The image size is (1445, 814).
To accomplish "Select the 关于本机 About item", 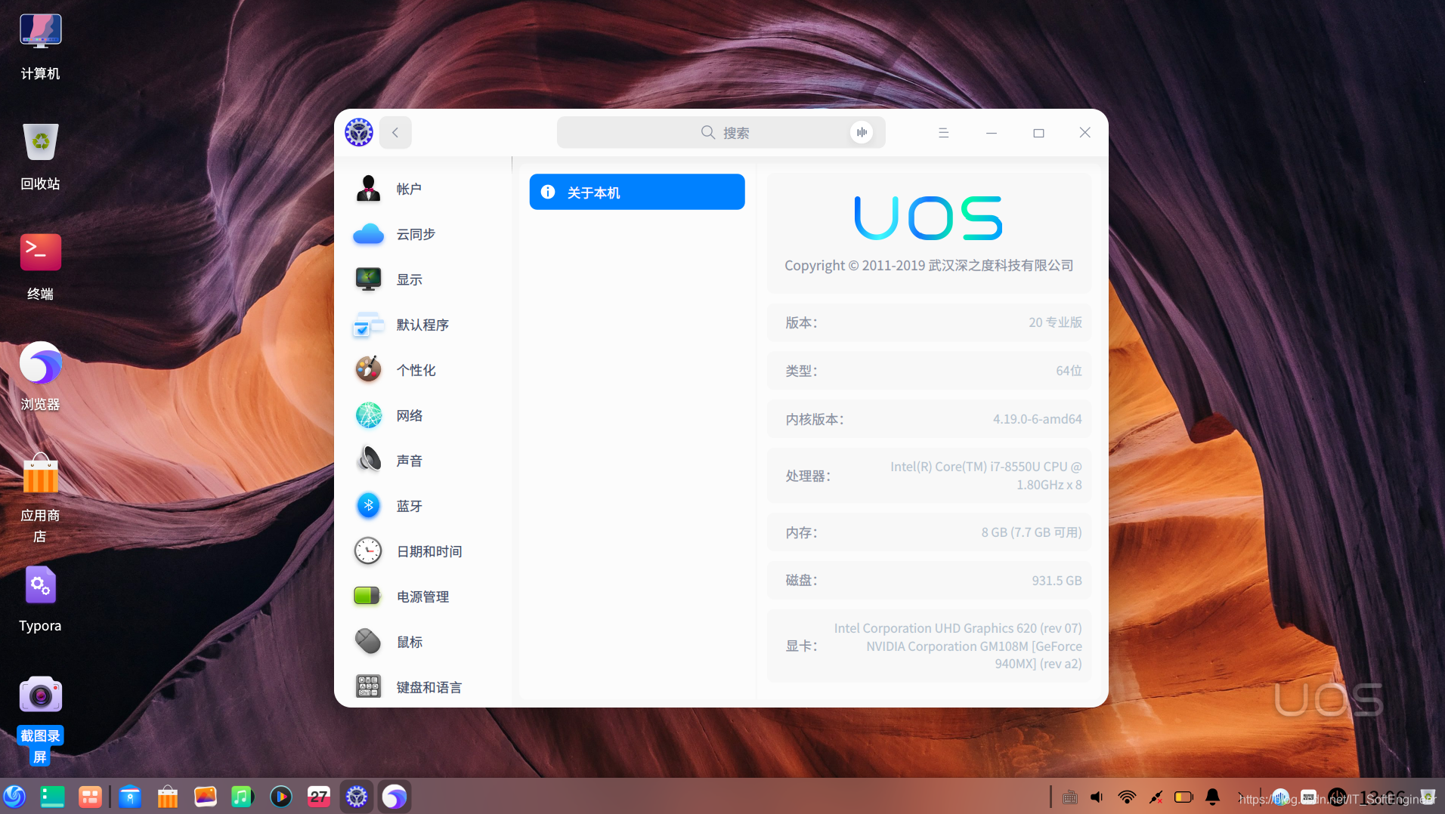I will click(637, 192).
